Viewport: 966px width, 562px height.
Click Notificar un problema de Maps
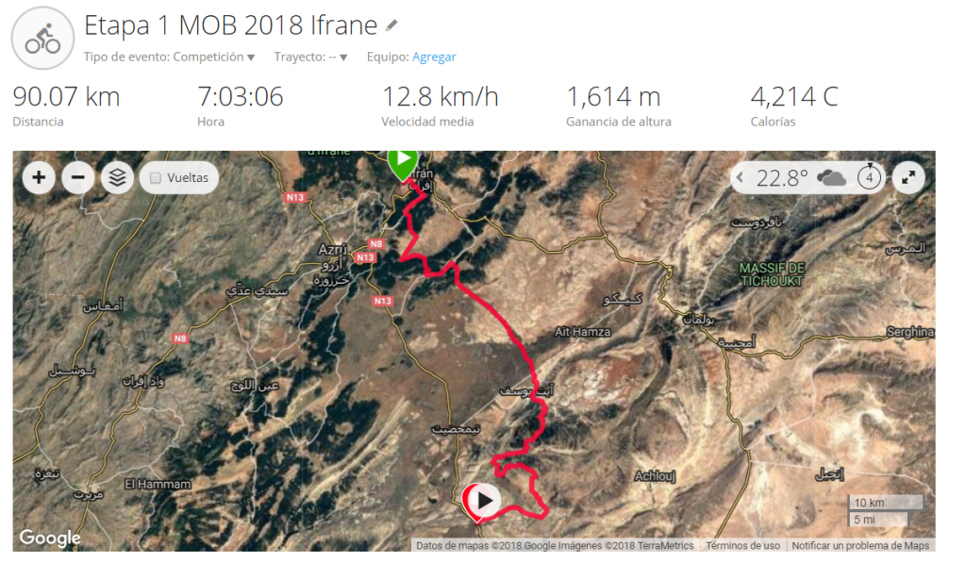coord(860,545)
